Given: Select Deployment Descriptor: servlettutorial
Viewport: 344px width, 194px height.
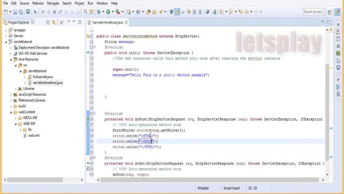Looking at the screenshot, I should click(x=44, y=47).
